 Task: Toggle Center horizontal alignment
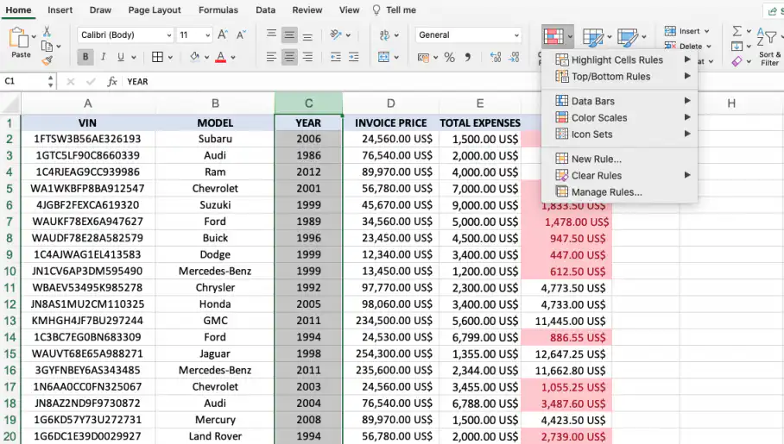[x=289, y=57]
